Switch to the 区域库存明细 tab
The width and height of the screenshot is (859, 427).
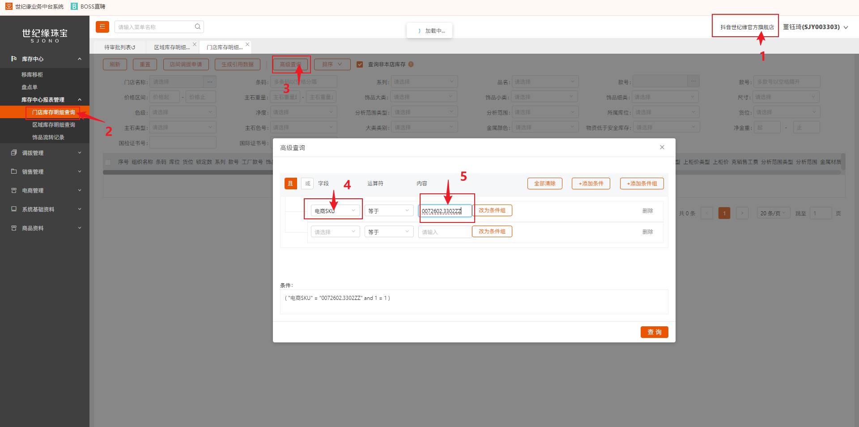click(172, 47)
